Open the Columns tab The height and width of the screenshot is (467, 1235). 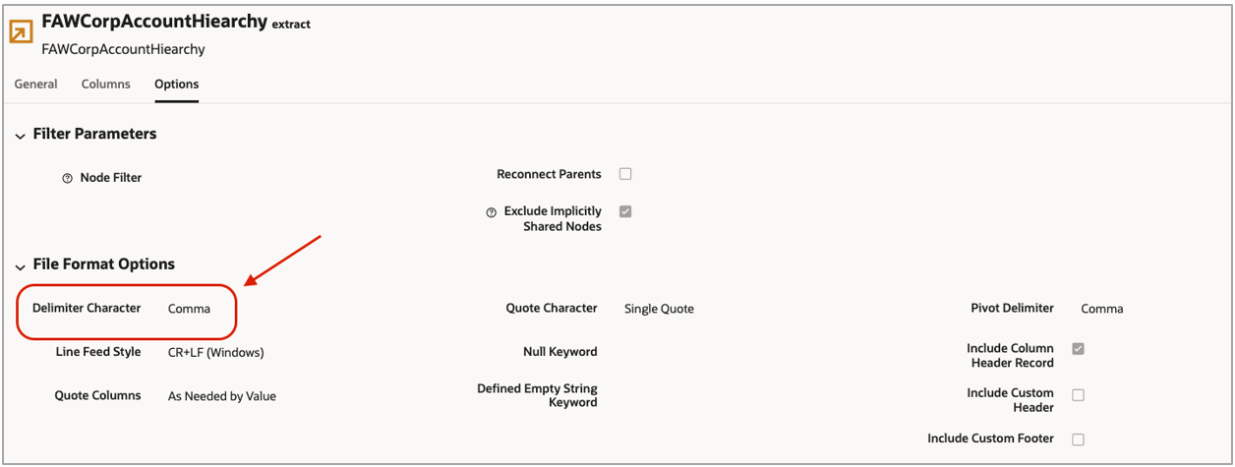105,85
